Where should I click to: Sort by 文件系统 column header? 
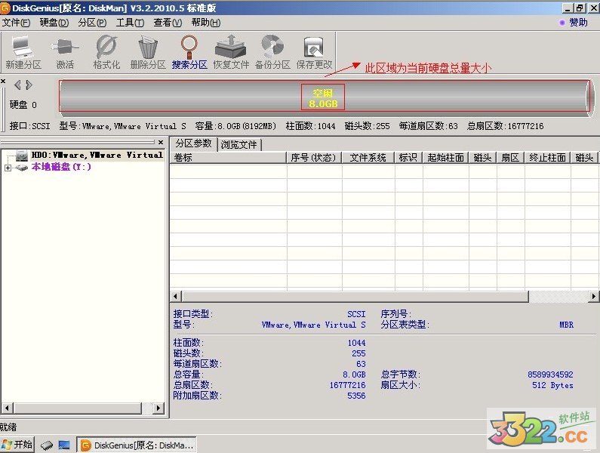point(368,157)
